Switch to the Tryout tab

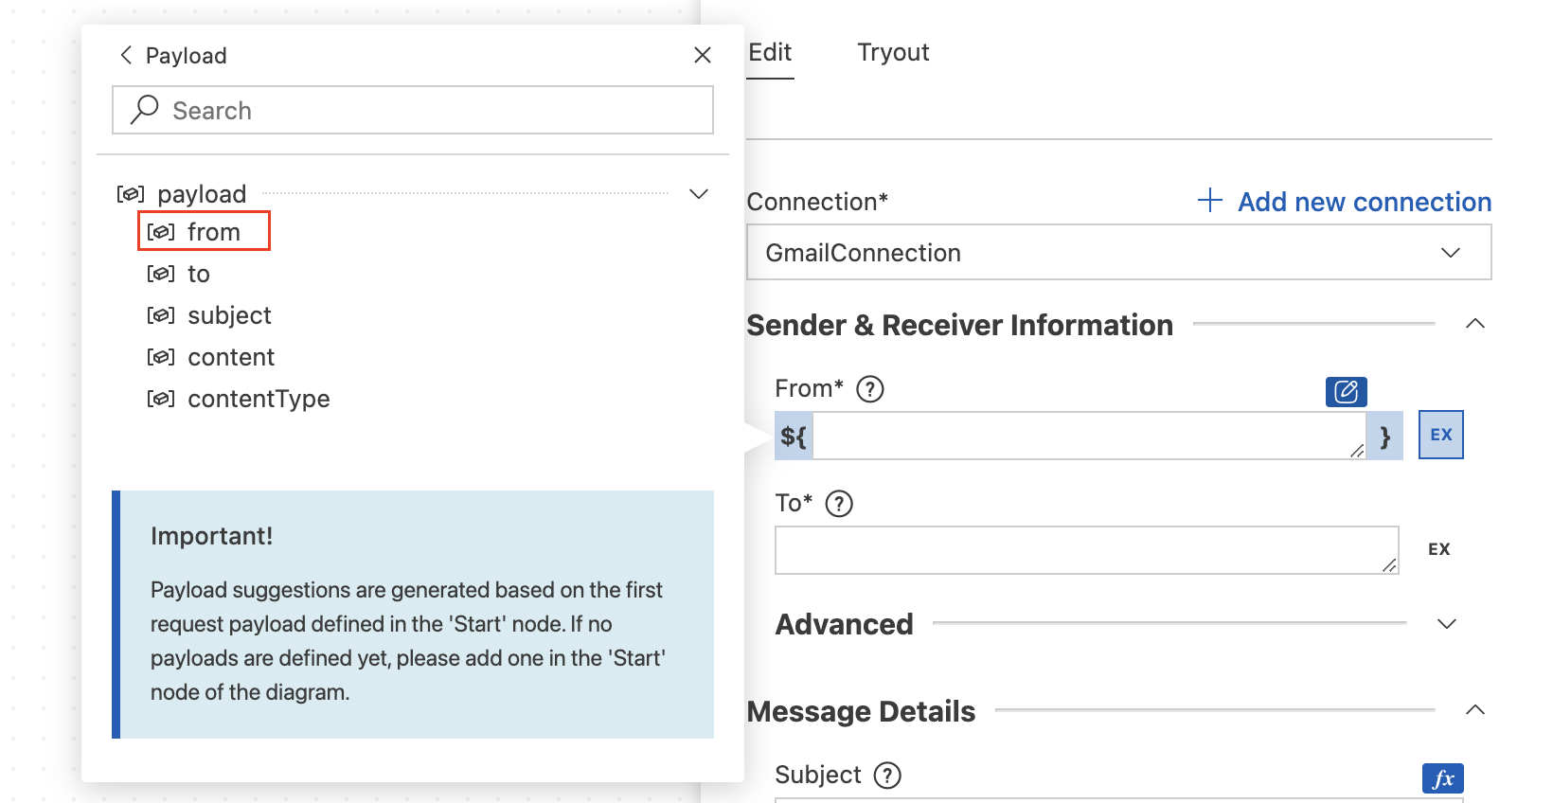coord(893,53)
